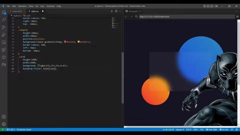240x135 pixels.
Task: Open the Source Control view
Action: coord(4,27)
